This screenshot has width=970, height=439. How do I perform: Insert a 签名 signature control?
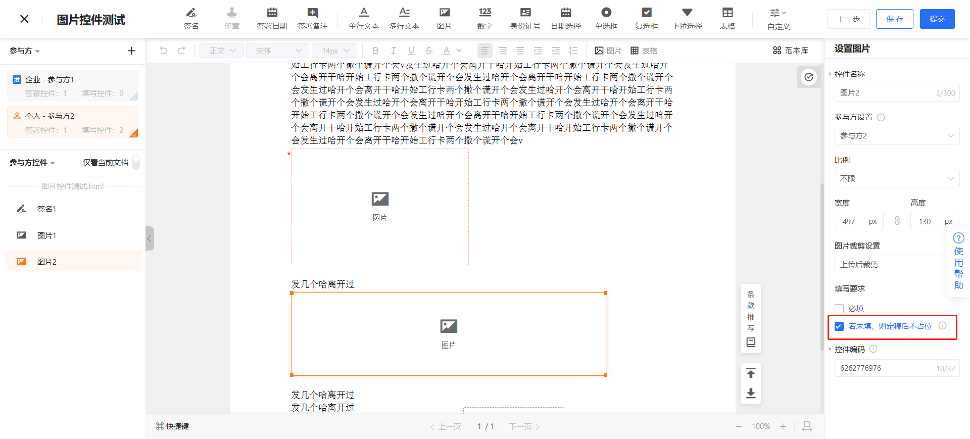(x=191, y=19)
